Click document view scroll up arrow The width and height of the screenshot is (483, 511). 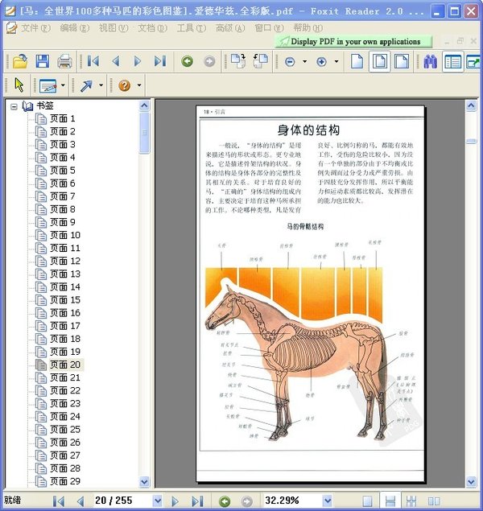471,105
